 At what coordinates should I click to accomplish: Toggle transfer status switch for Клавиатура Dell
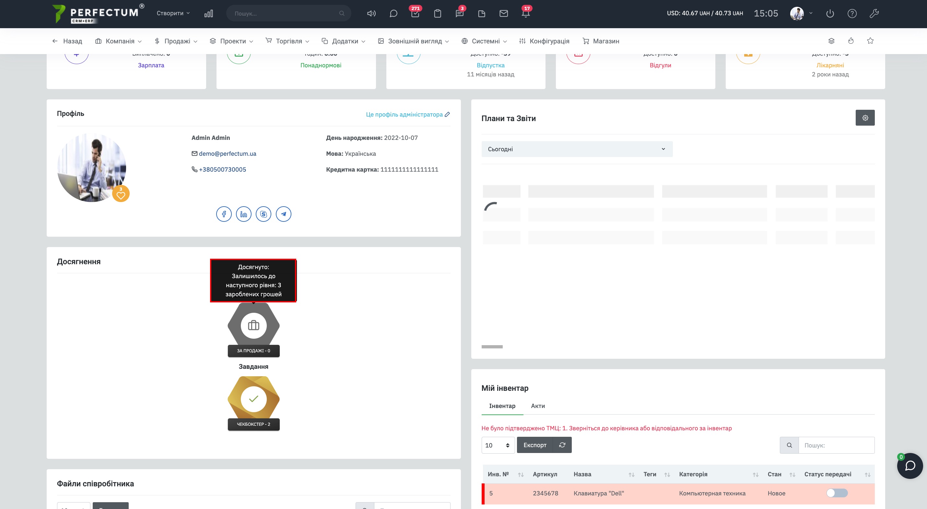tap(837, 493)
